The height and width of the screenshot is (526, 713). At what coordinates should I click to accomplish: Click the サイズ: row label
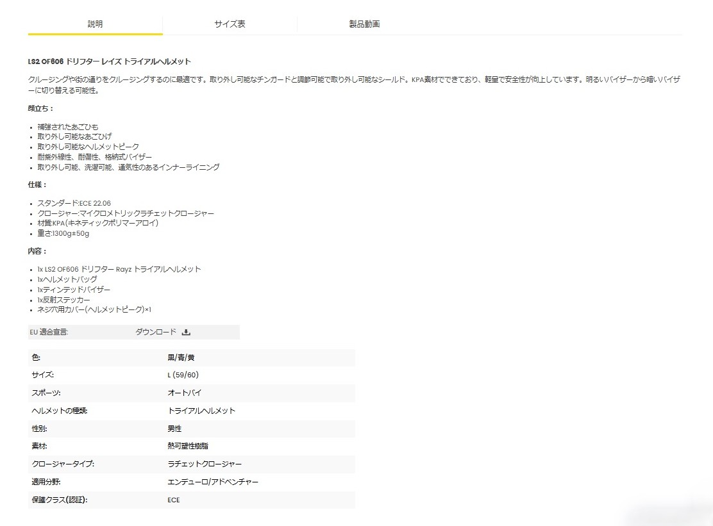43,375
